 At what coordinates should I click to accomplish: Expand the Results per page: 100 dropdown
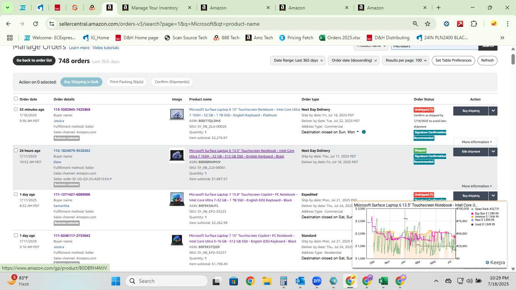(x=406, y=60)
